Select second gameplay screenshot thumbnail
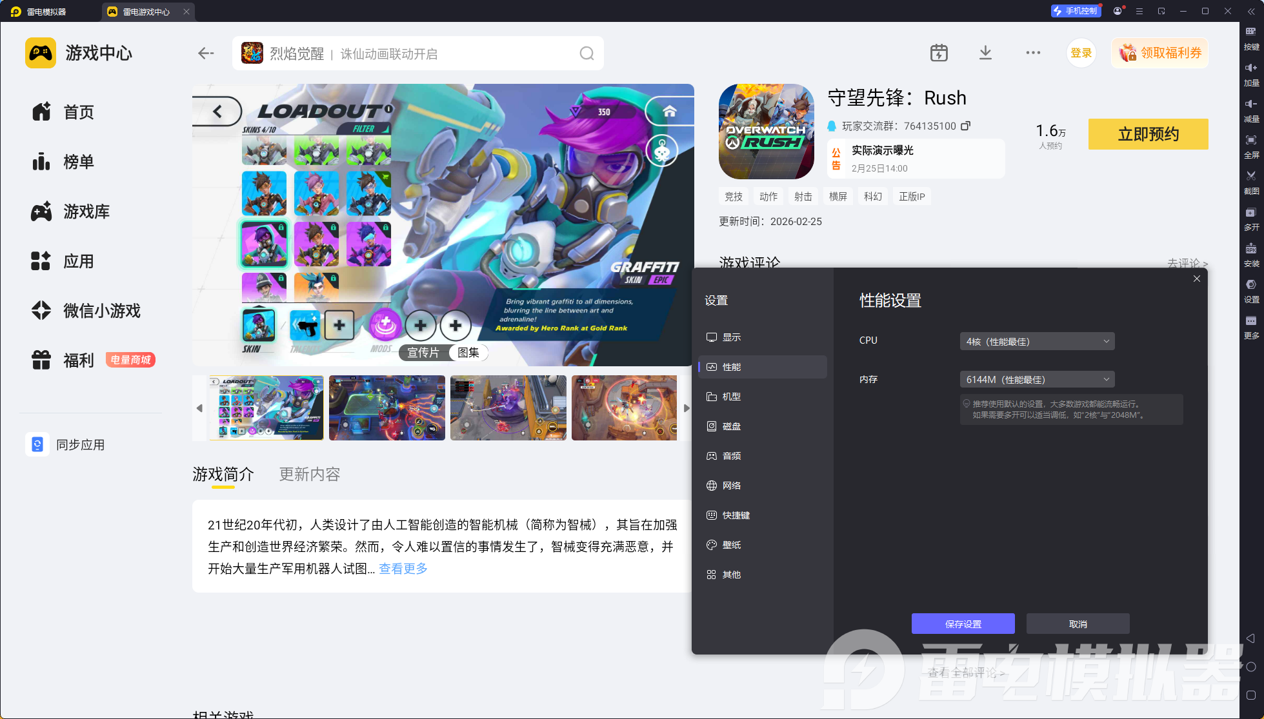The image size is (1264, 719). pos(386,408)
